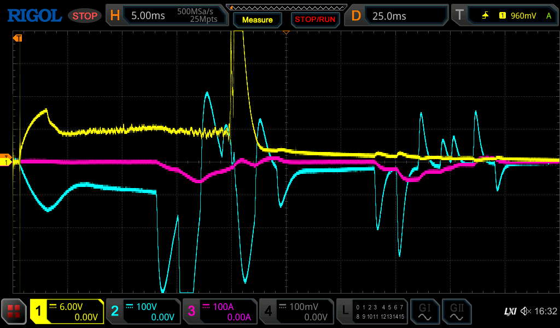Click the LXI network status icon
The height and width of the screenshot is (328, 560).
(510, 312)
